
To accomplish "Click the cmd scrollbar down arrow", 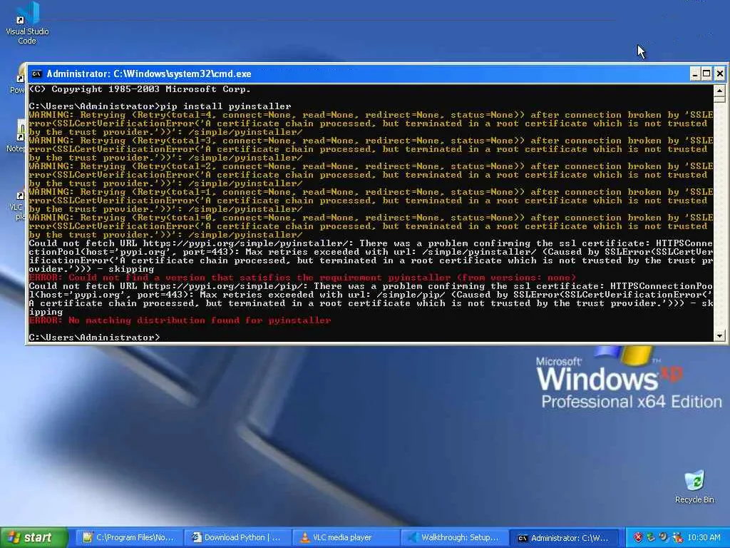I will (x=719, y=335).
